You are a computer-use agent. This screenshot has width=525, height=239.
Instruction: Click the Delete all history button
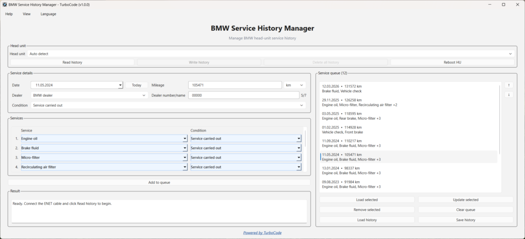(326, 62)
